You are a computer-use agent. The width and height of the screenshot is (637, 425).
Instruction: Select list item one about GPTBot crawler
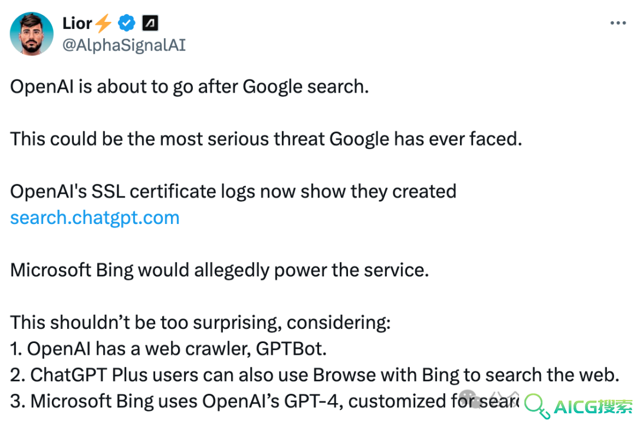(168, 349)
